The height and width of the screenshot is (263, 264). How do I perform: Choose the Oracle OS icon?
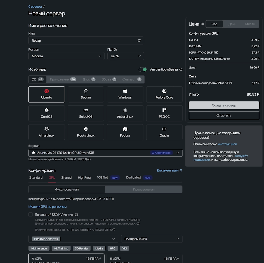pos(164,132)
